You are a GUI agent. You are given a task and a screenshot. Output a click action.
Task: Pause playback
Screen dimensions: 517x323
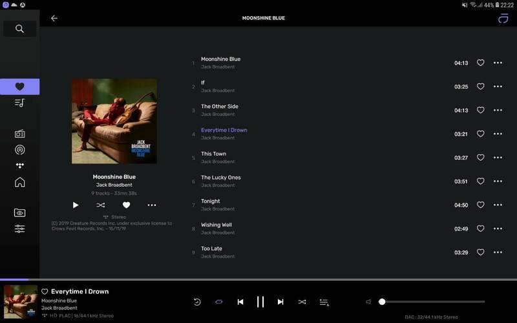(x=260, y=302)
